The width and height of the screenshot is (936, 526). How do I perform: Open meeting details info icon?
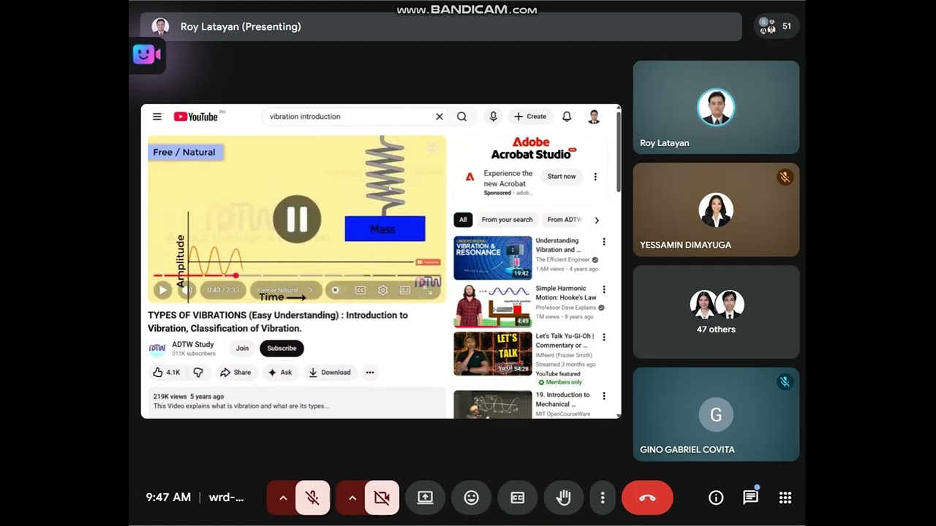click(x=716, y=498)
